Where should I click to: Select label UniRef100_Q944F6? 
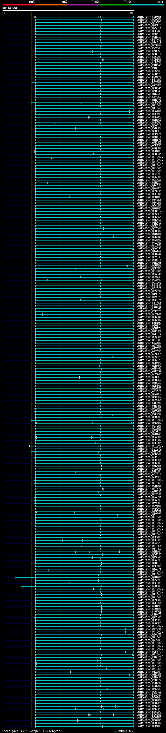pos(149,188)
